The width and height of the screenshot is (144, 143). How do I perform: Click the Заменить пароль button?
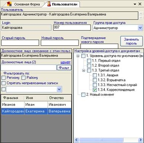(131, 41)
